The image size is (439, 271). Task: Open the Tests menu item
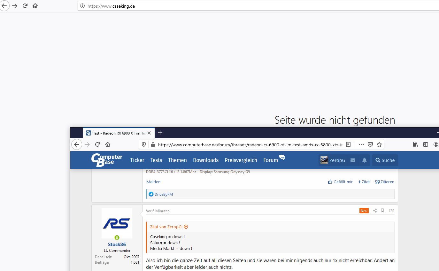156,160
